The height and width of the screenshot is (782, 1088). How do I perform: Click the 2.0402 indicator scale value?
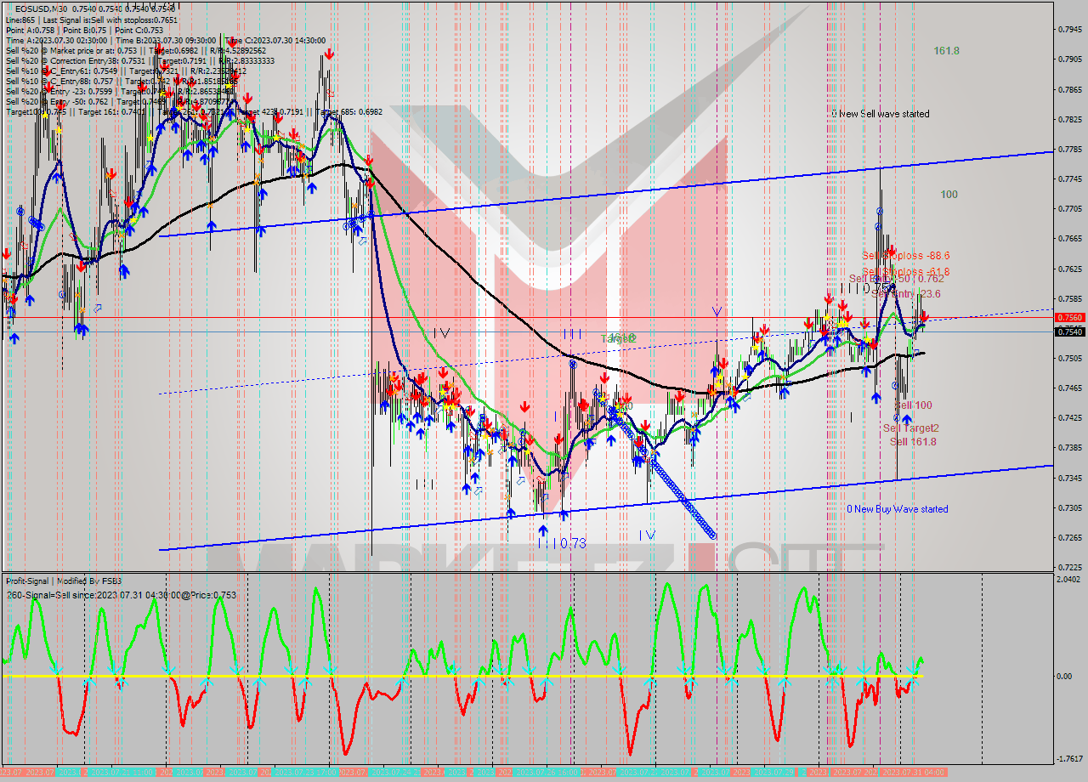click(1069, 579)
